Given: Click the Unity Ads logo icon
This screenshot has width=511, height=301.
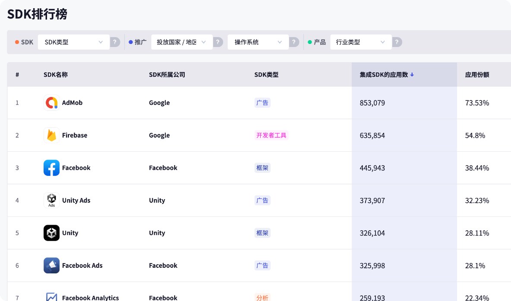Looking at the screenshot, I should tap(51, 201).
